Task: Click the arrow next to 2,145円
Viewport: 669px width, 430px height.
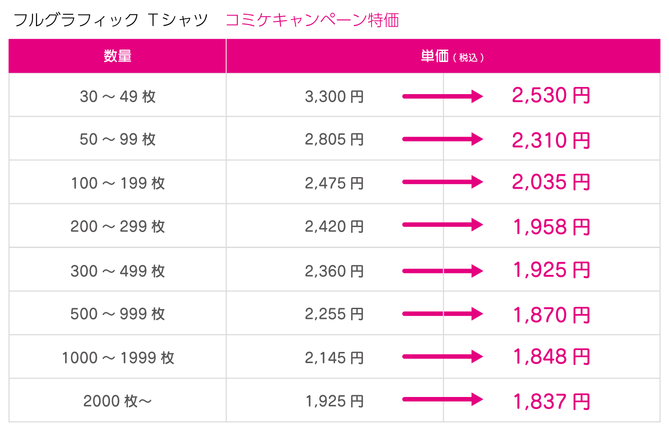Action: 442,356
